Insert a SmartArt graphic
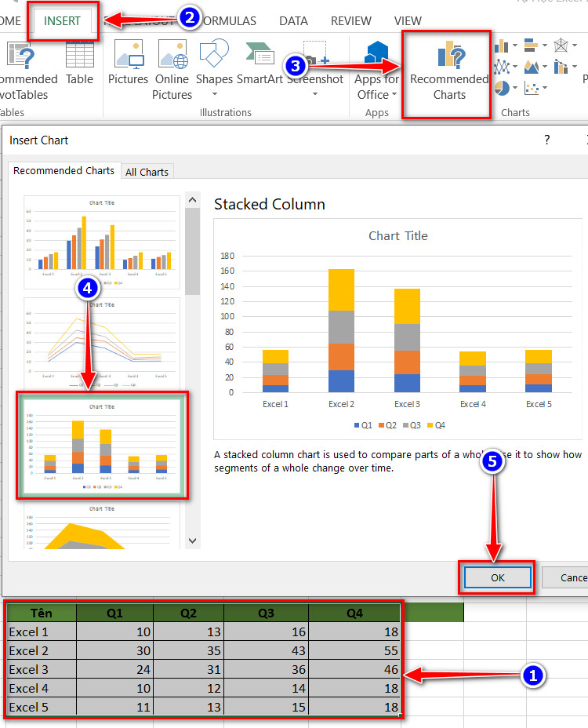This screenshot has width=588, height=728. coord(260,63)
